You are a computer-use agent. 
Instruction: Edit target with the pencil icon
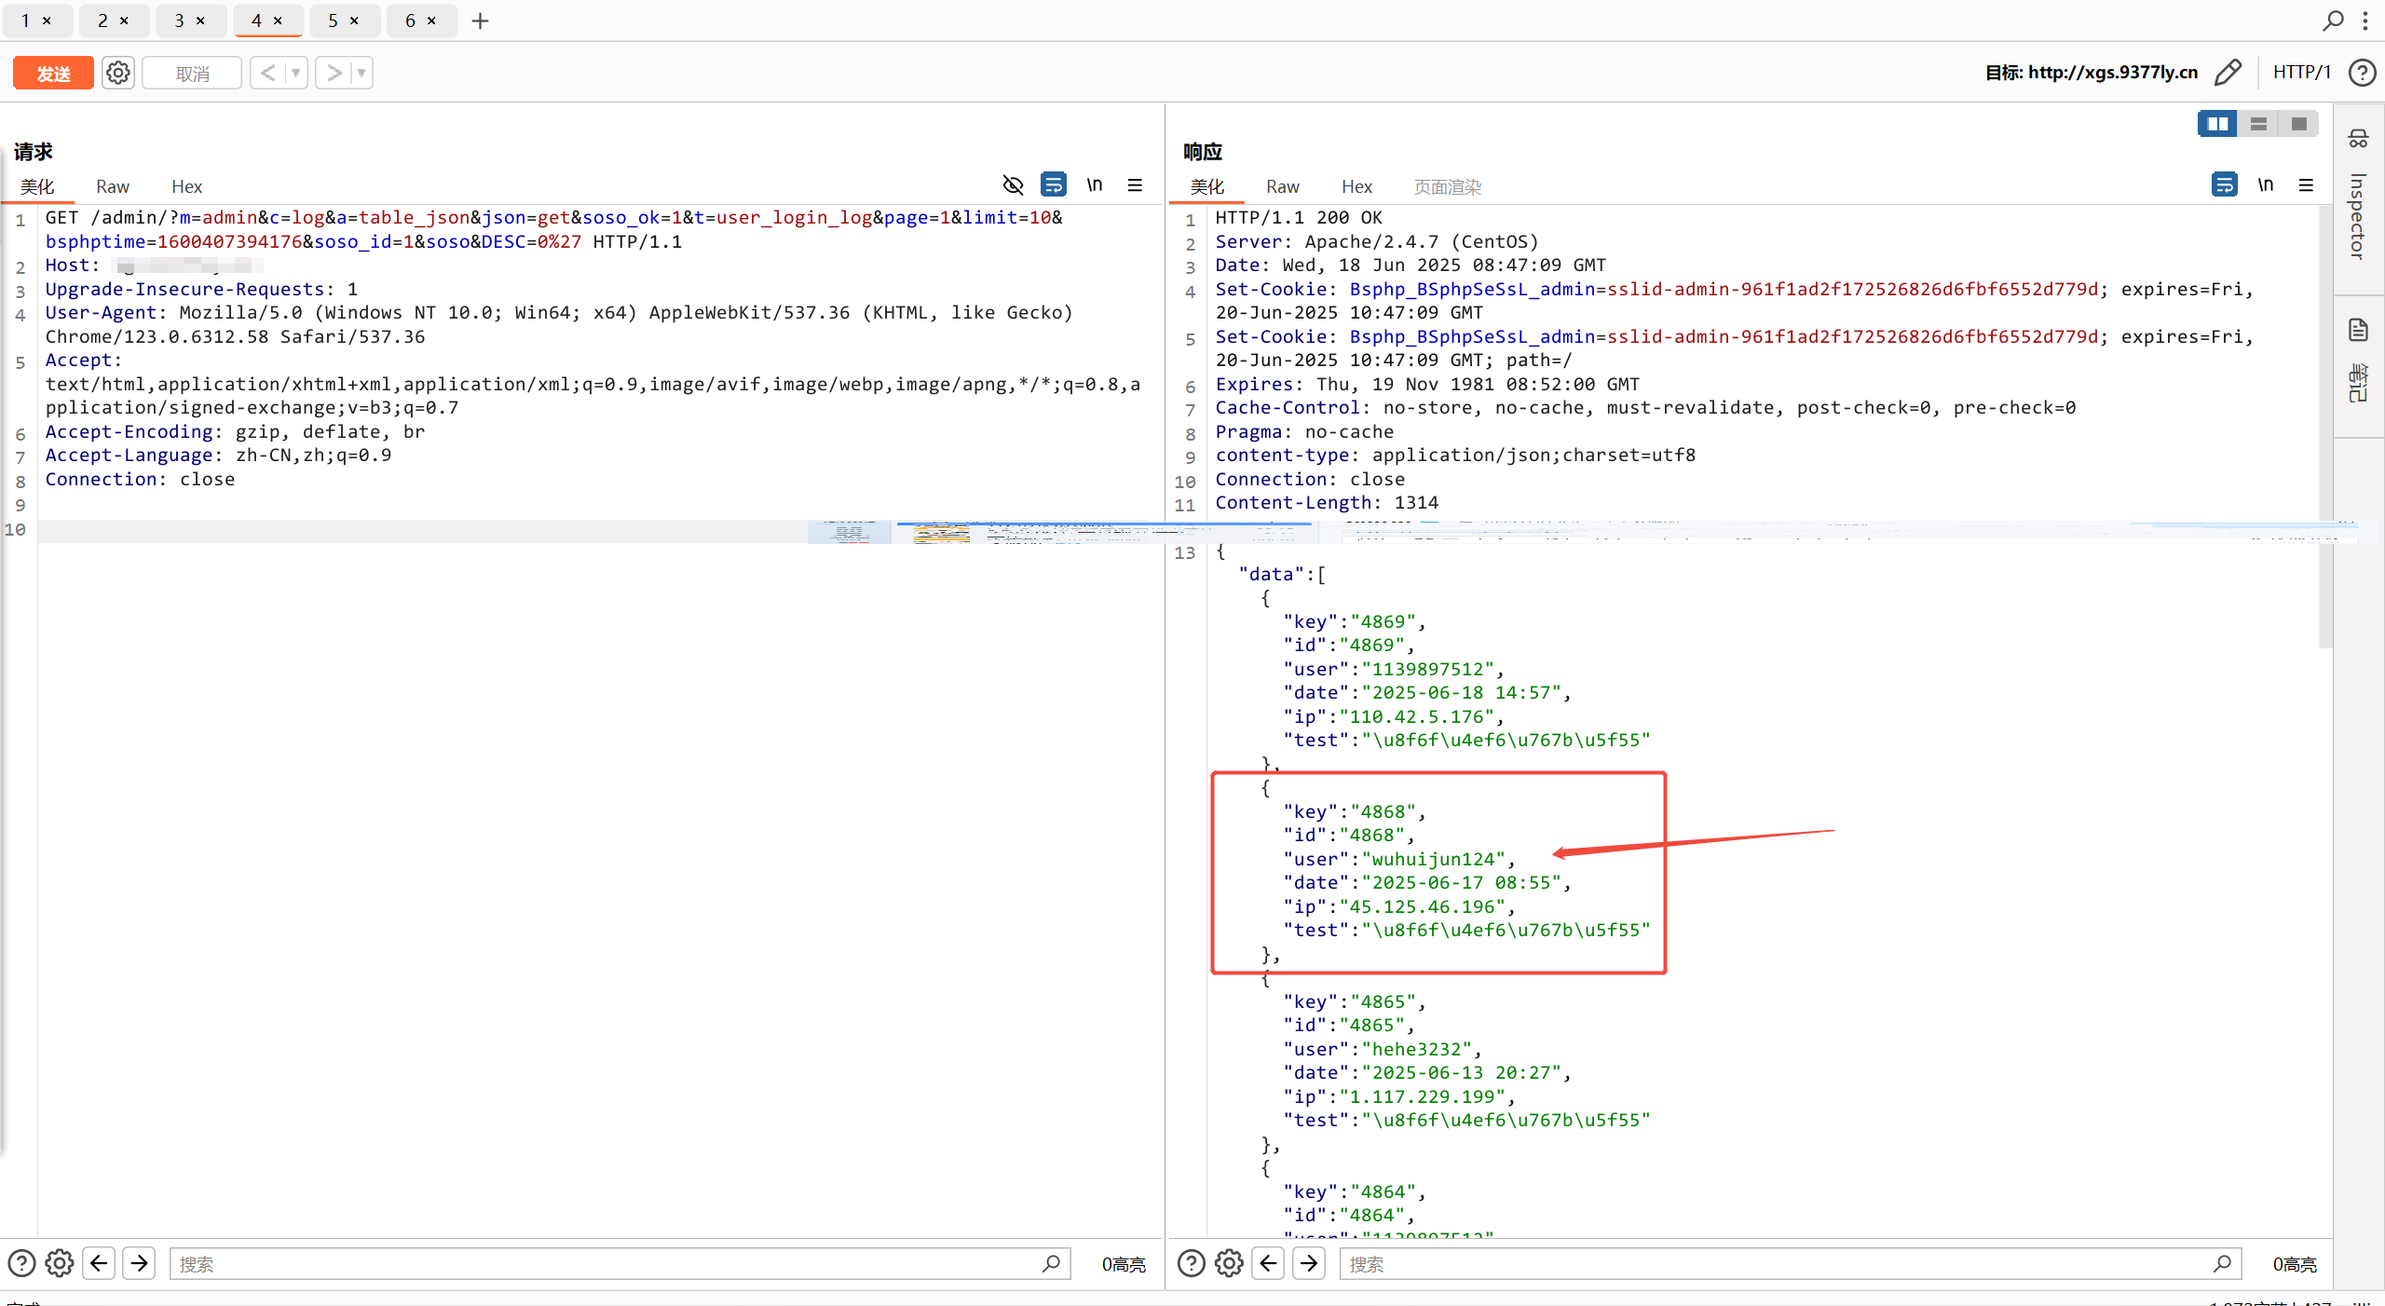2228,73
